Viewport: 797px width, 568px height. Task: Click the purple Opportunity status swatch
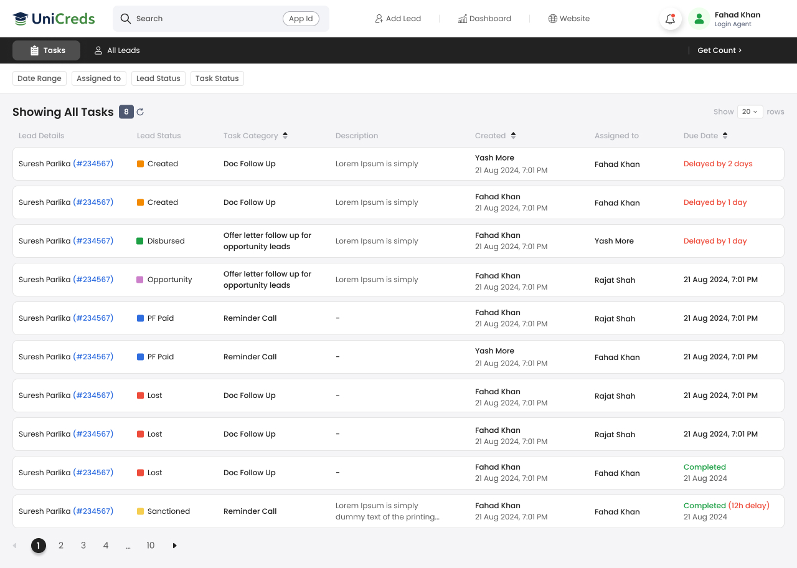pyautogui.click(x=140, y=280)
